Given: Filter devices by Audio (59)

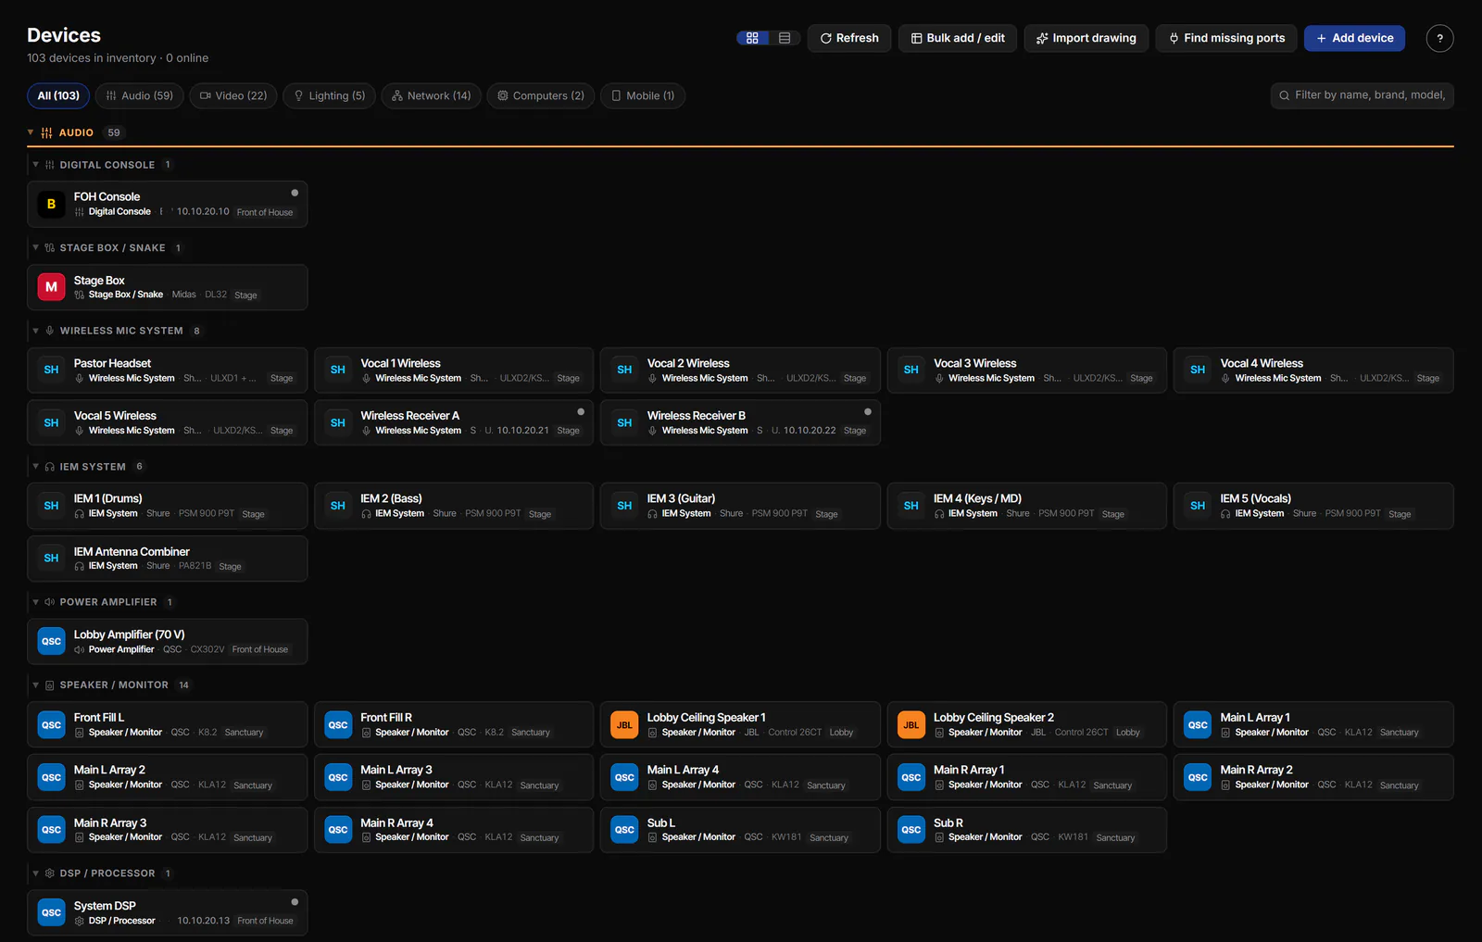Looking at the screenshot, I should (x=140, y=95).
